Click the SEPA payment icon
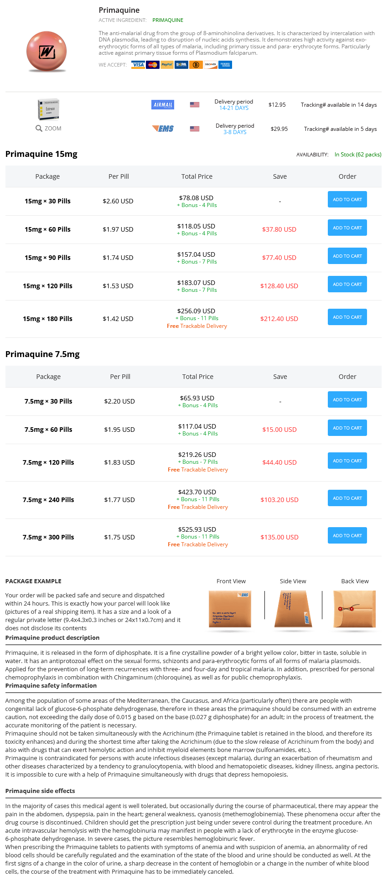The width and height of the screenshot is (388, 881). pos(181,65)
